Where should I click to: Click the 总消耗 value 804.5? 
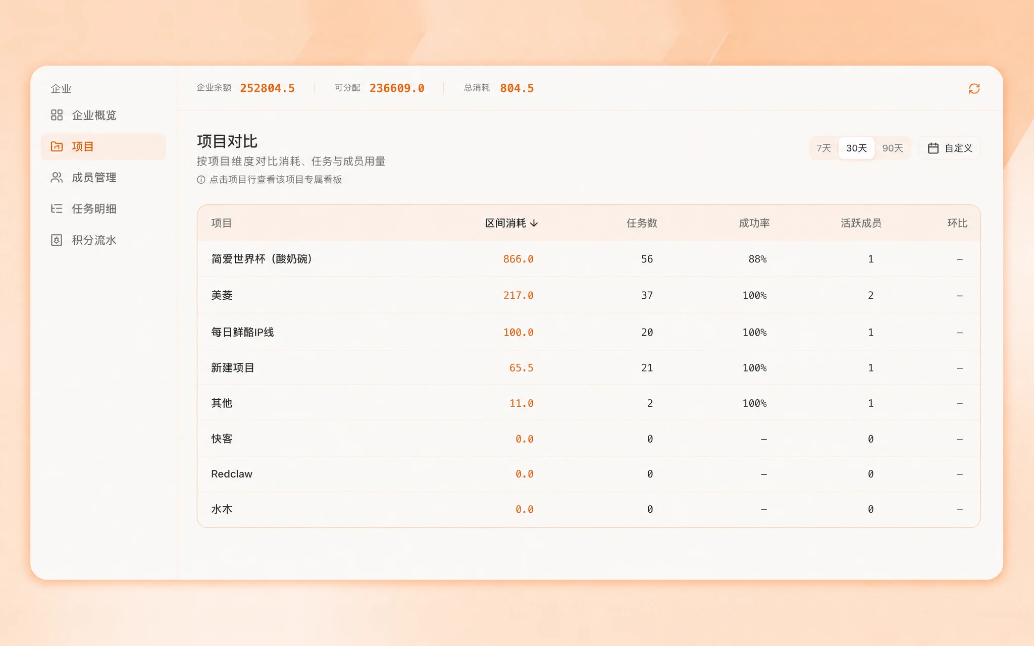517,88
